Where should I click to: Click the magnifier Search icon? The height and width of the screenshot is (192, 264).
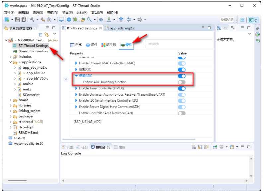pyautogui.click(x=89, y=20)
